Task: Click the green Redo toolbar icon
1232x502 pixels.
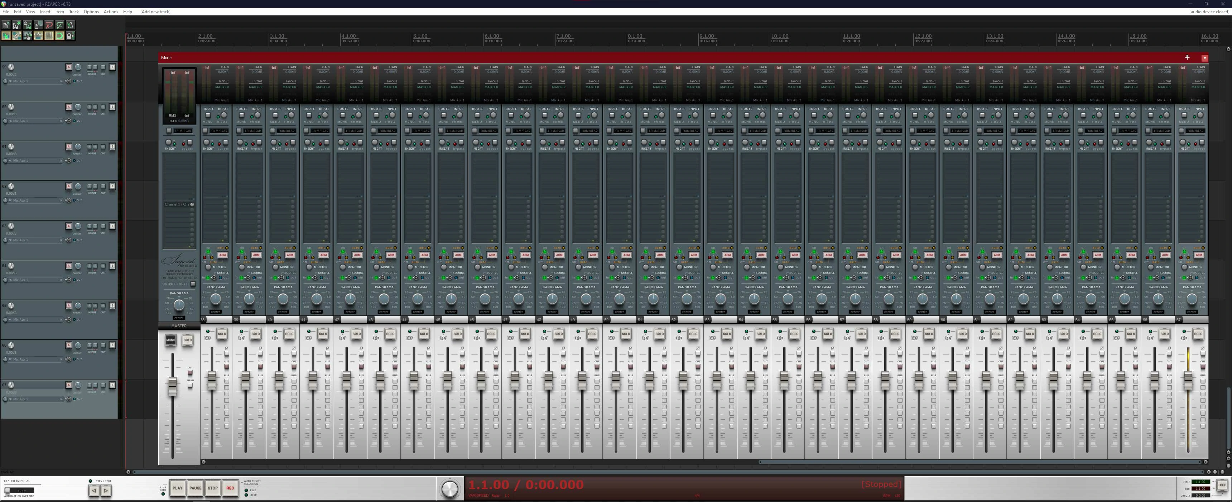Action: [60, 25]
